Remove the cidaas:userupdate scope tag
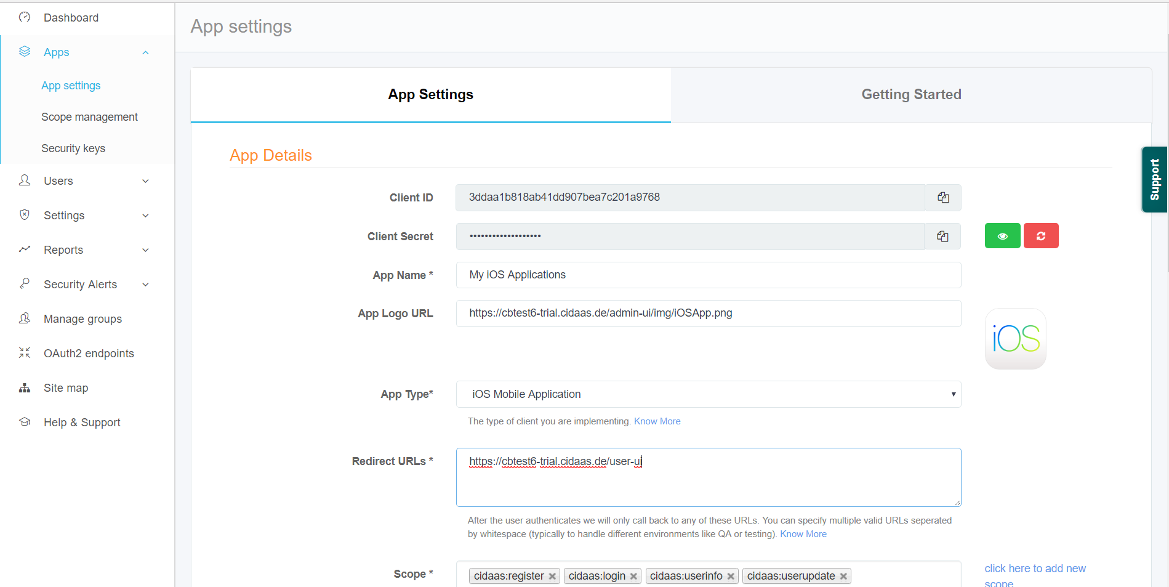The image size is (1169, 587). click(x=843, y=577)
